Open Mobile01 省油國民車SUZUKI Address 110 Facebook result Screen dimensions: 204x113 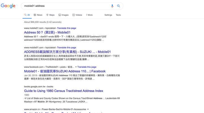[x=65, y=71]
